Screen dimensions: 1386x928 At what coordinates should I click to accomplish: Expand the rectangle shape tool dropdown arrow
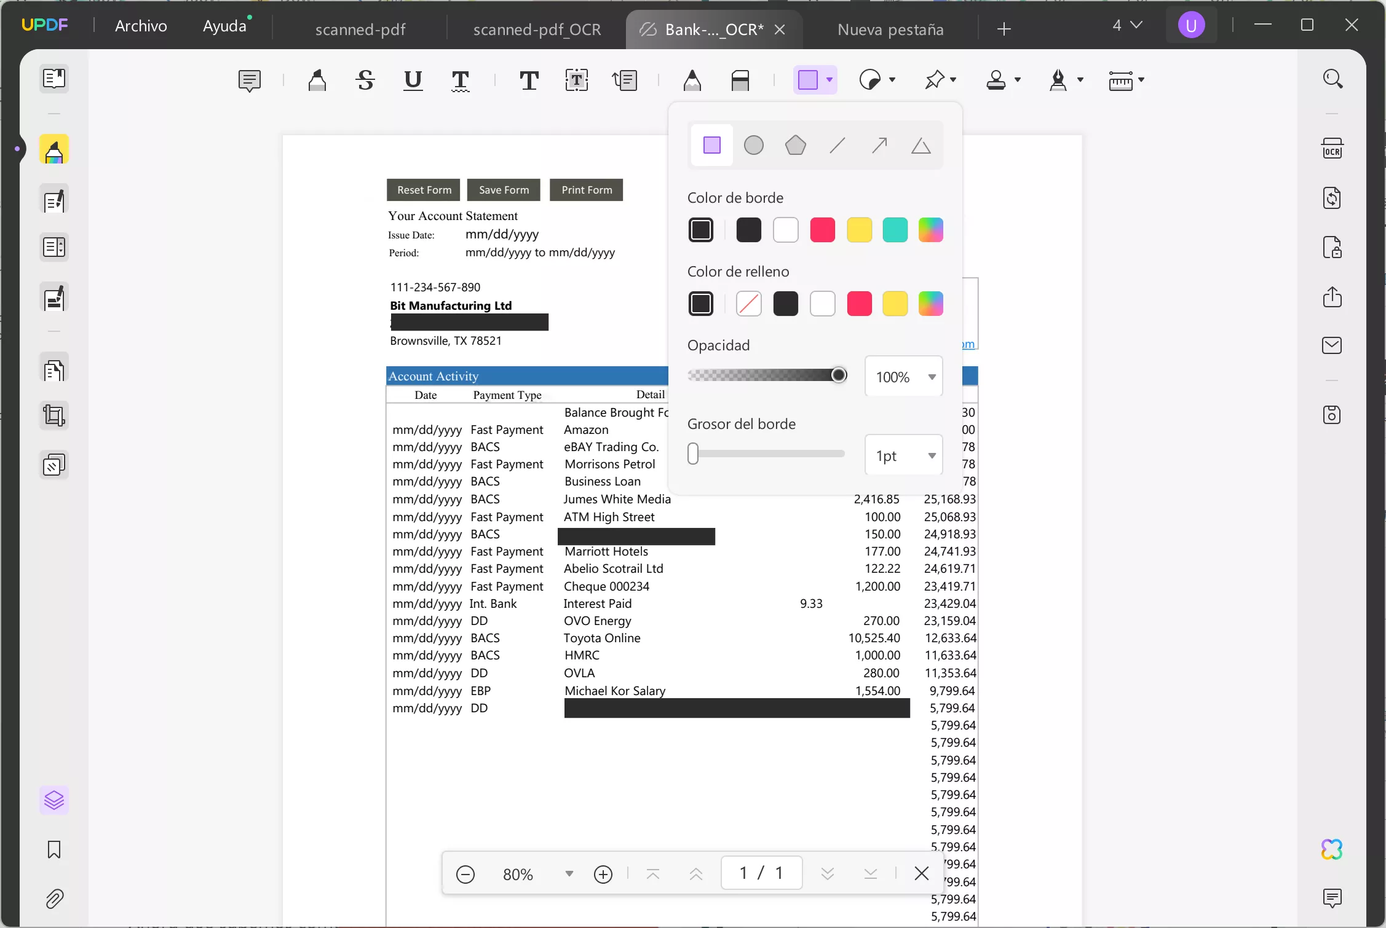coord(830,80)
